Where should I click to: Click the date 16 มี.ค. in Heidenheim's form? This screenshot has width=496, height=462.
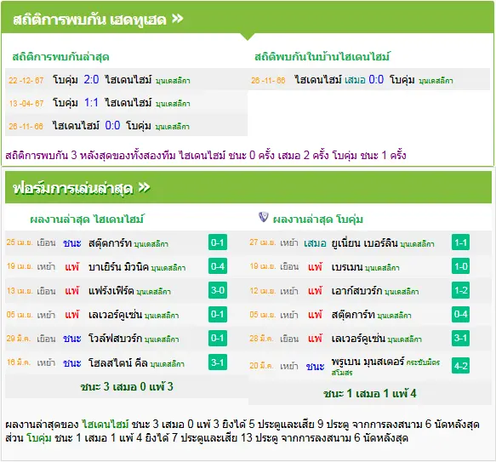pos(19,362)
